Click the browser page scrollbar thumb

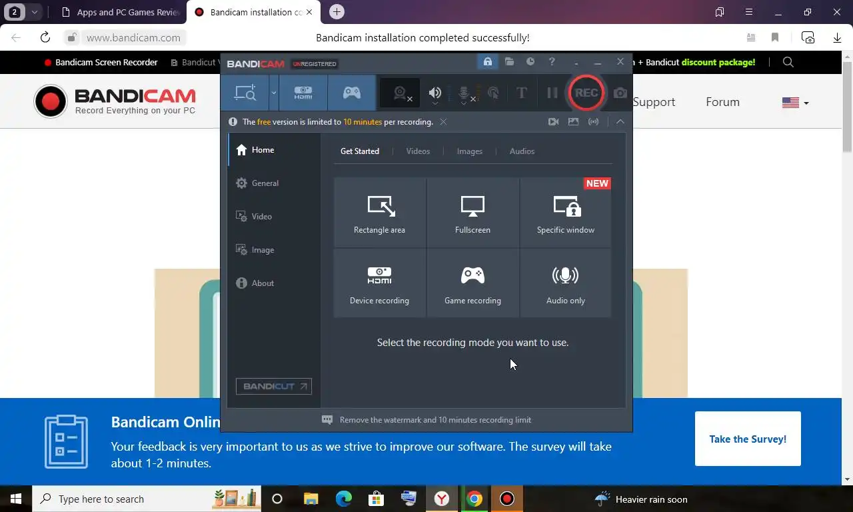point(847,107)
